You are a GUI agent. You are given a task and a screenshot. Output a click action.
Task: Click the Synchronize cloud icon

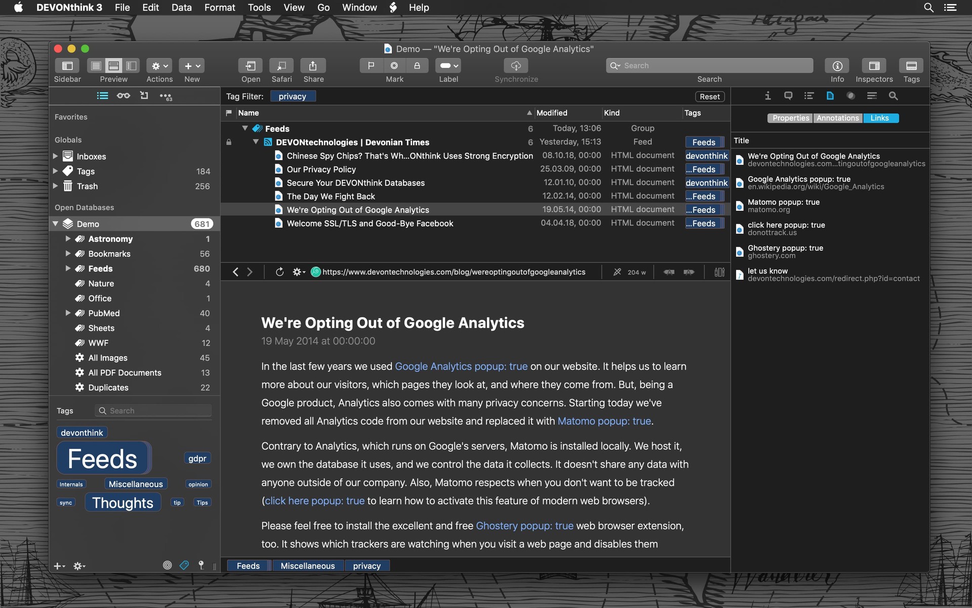click(x=516, y=66)
